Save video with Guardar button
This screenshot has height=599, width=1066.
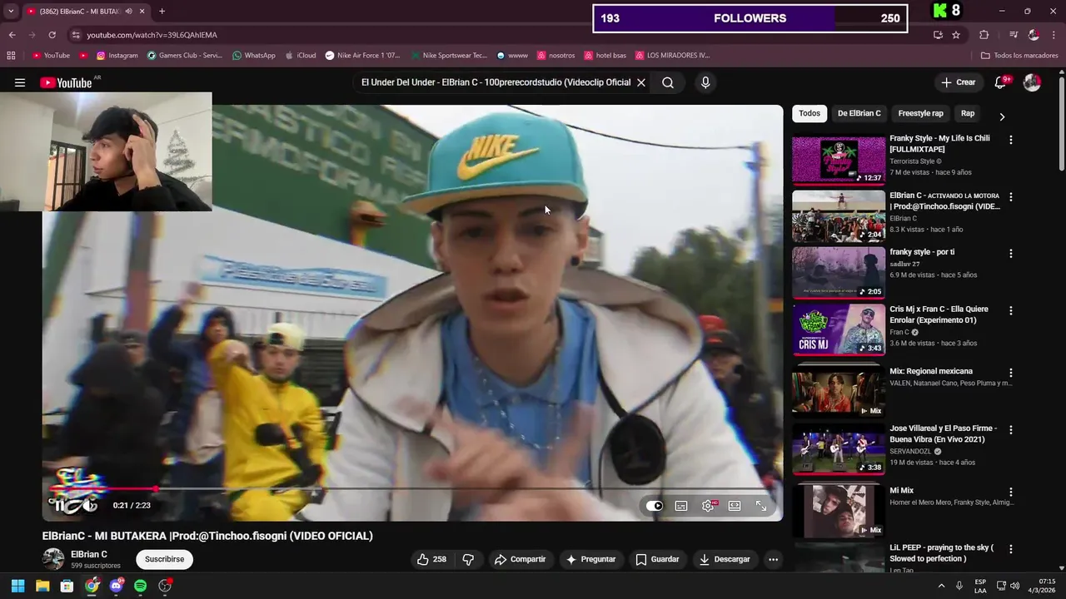click(x=658, y=559)
